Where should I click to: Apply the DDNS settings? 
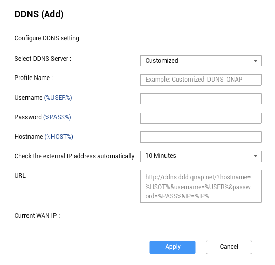172,247
